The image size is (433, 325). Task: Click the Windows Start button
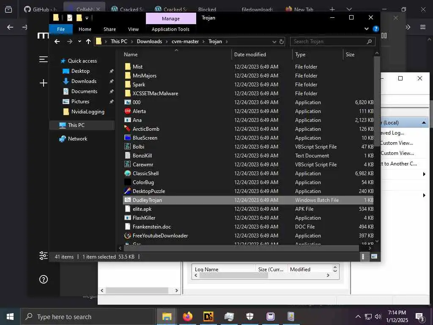pos(10,317)
